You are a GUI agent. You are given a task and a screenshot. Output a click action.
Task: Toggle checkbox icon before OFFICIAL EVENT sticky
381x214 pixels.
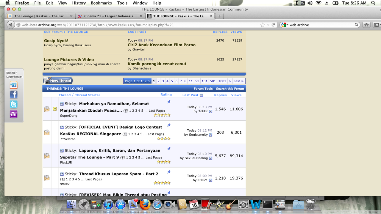(62, 127)
